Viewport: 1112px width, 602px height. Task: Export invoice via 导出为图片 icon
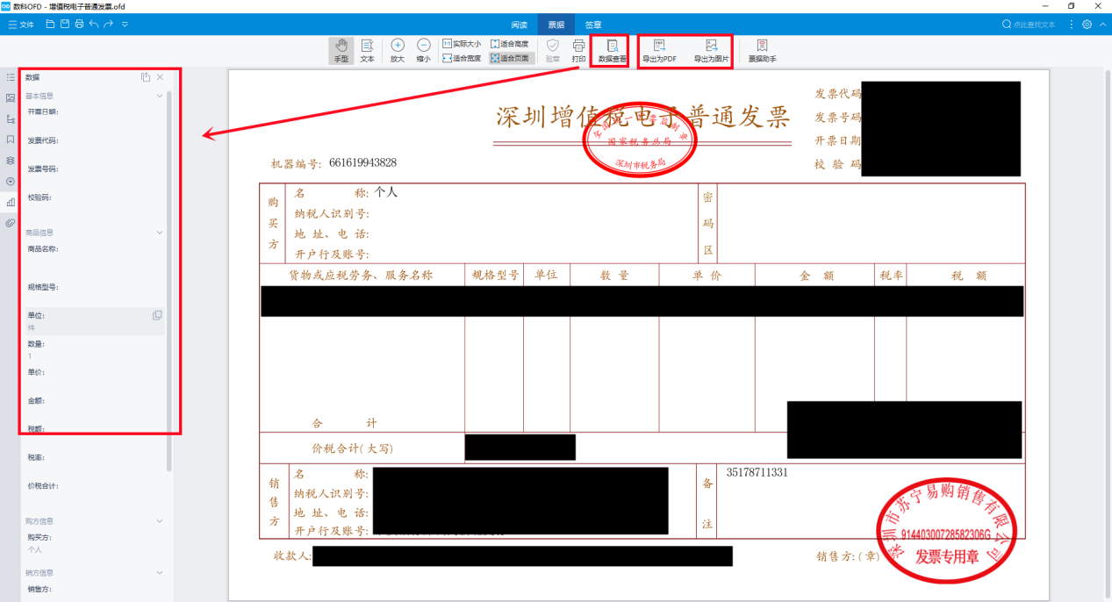713,50
